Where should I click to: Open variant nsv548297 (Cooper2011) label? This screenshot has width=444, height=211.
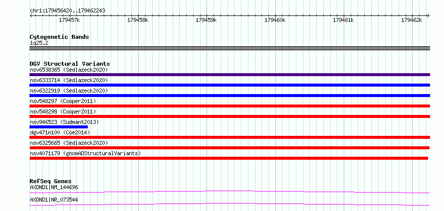click(x=63, y=101)
